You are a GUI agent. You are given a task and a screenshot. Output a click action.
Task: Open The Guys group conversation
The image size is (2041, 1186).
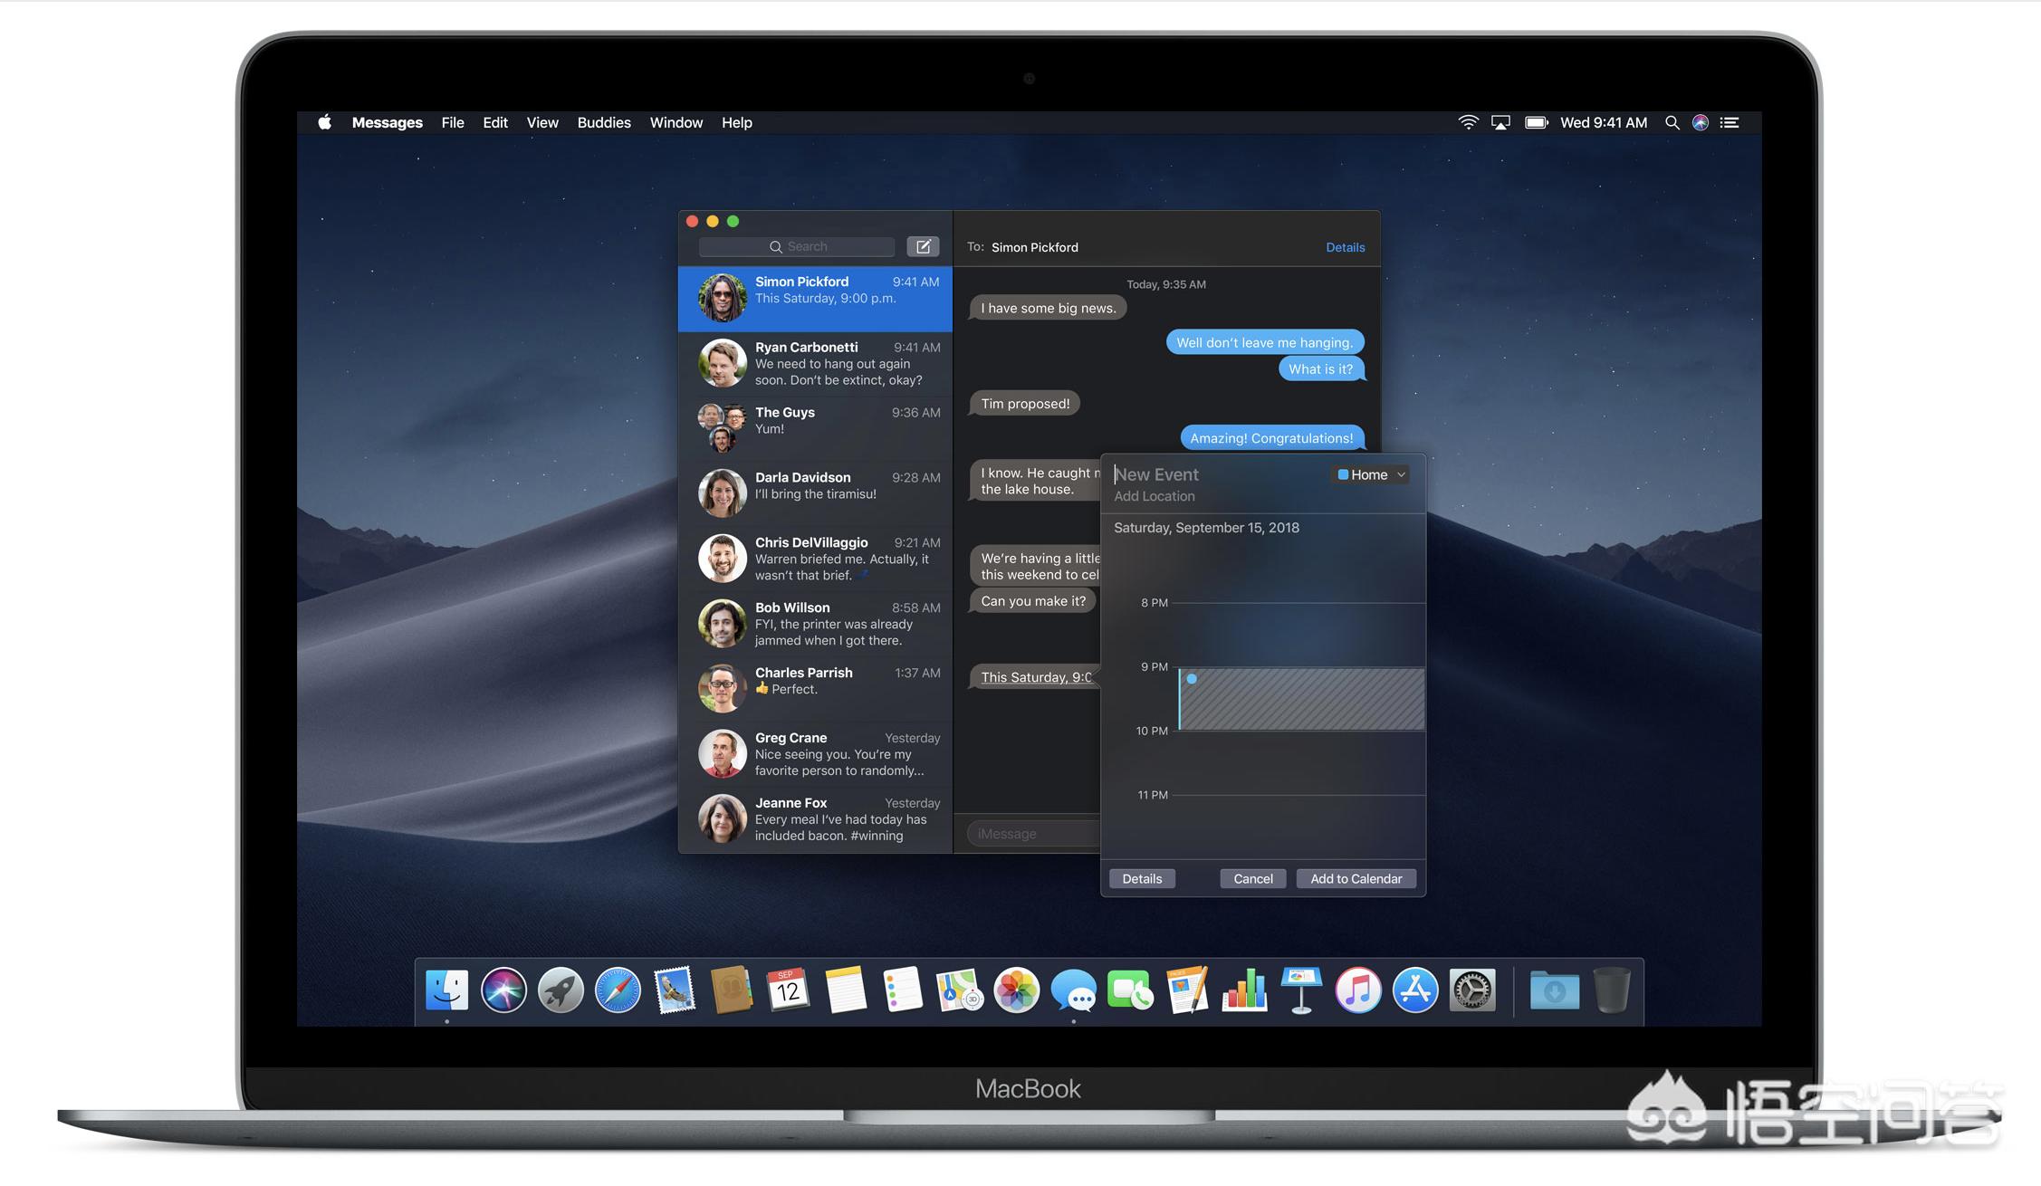pyautogui.click(x=815, y=429)
